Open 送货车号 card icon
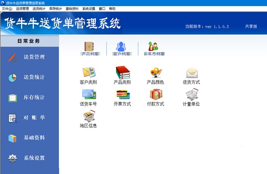This screenshot has width=267, height=174. [x=89, y=94]
